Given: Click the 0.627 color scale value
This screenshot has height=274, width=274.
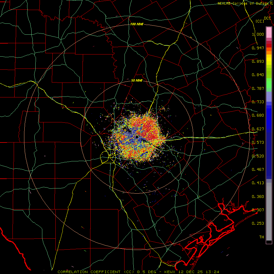Looking at the screenshot, I should [258, 129].
